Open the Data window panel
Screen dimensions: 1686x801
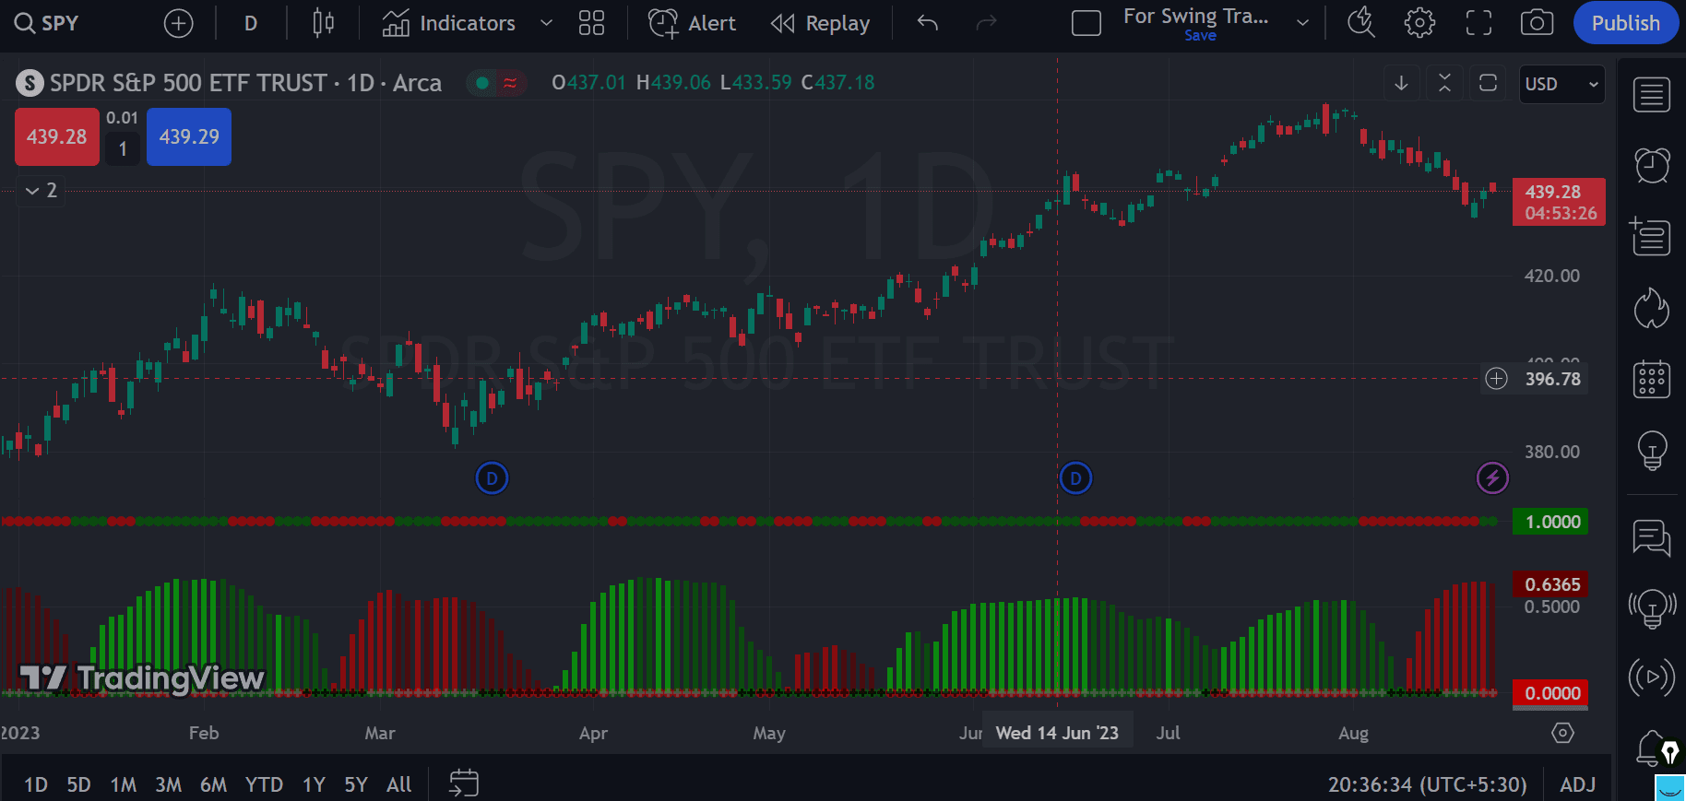(1651, 237)
